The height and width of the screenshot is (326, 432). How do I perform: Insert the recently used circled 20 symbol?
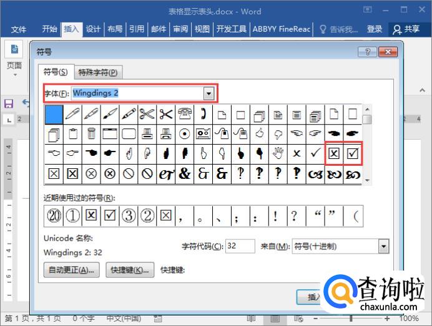(x=54, y=216)
